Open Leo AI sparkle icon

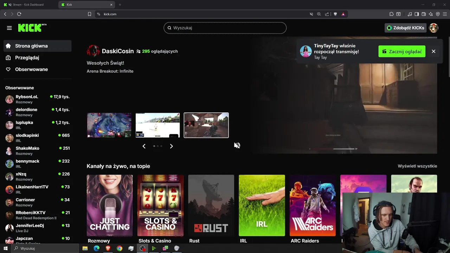tap(431, 14)
